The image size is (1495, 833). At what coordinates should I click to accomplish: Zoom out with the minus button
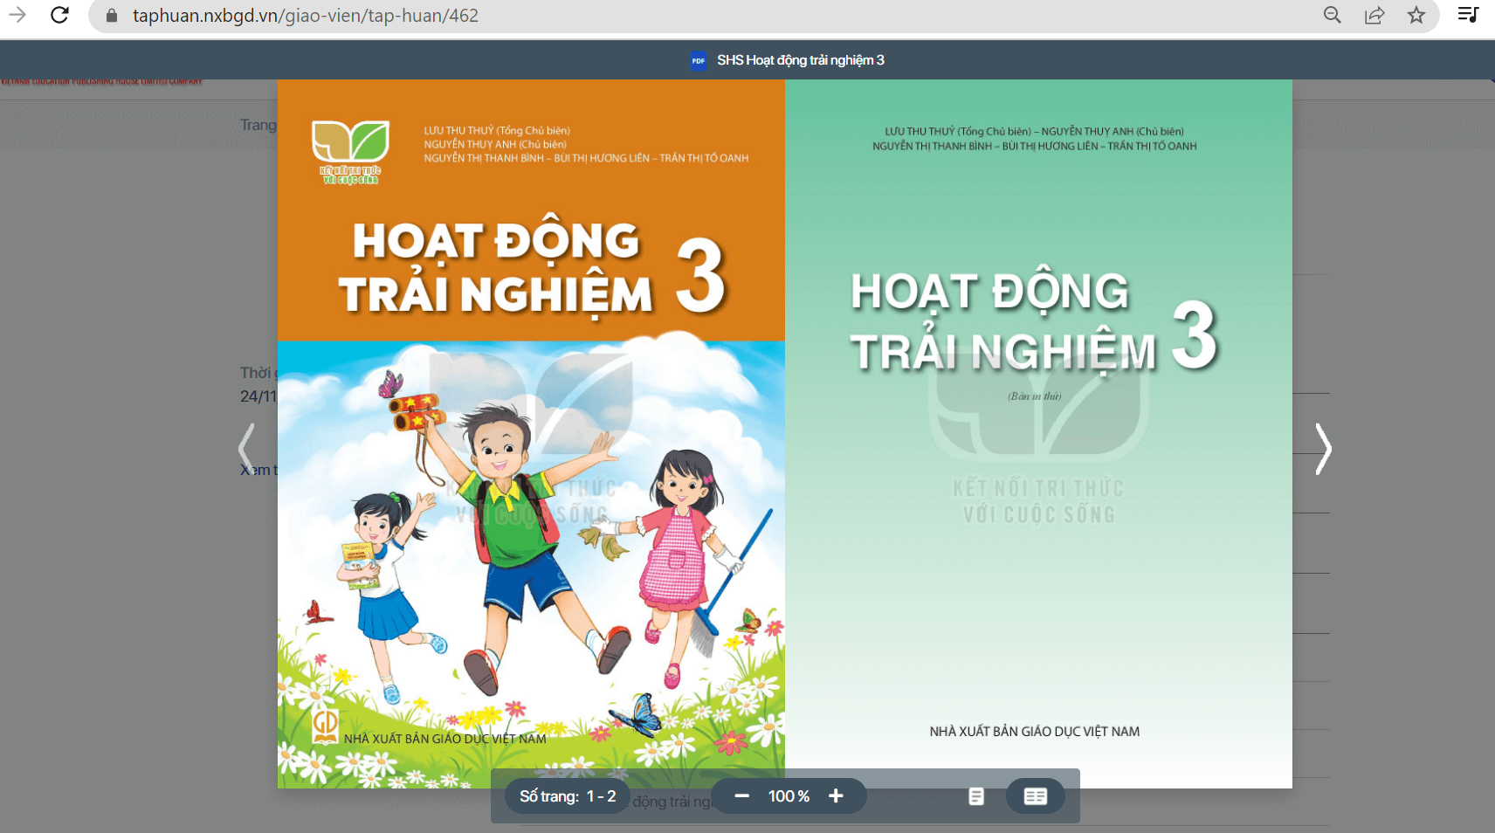coord(741,796)
